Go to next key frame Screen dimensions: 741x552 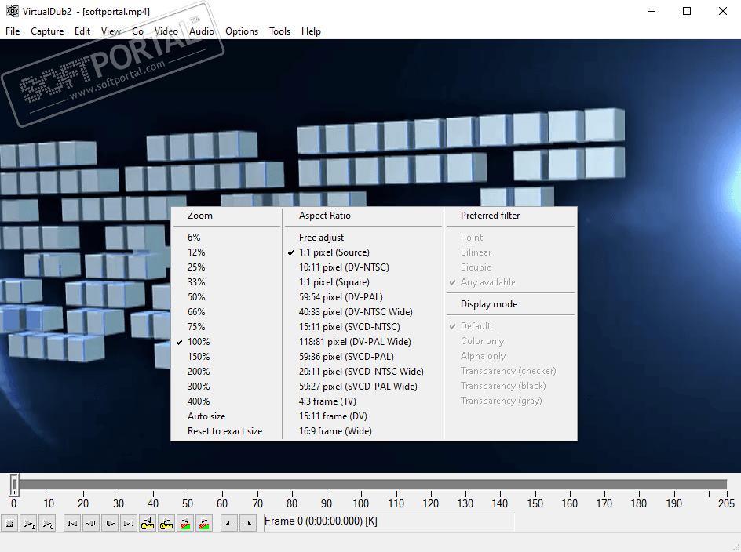point(166,523)
